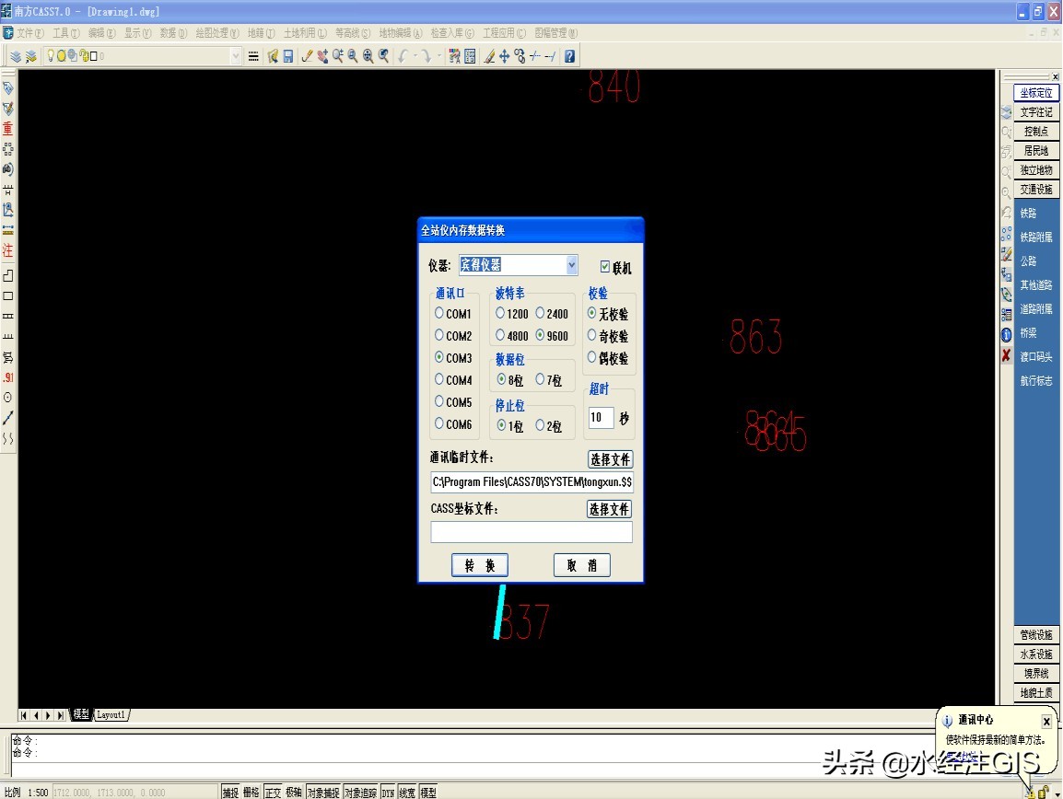
Task: Switch to the Layout1 tab
Action: (x=111, y=715)
